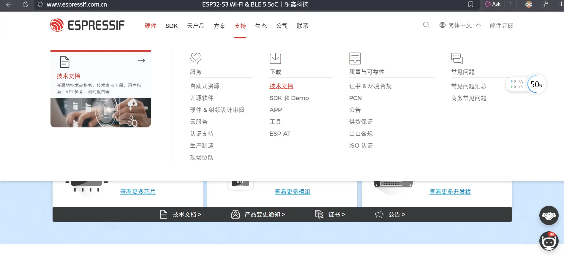Screen dimensions: 564x264
Task: Open ISO 认证 link
Action: [361, 146]
